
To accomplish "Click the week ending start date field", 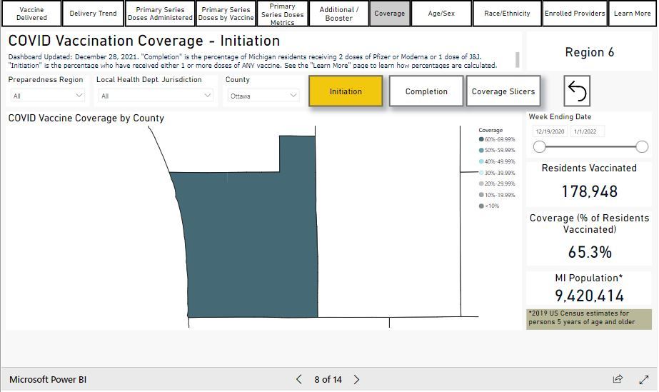I will 550,131.
